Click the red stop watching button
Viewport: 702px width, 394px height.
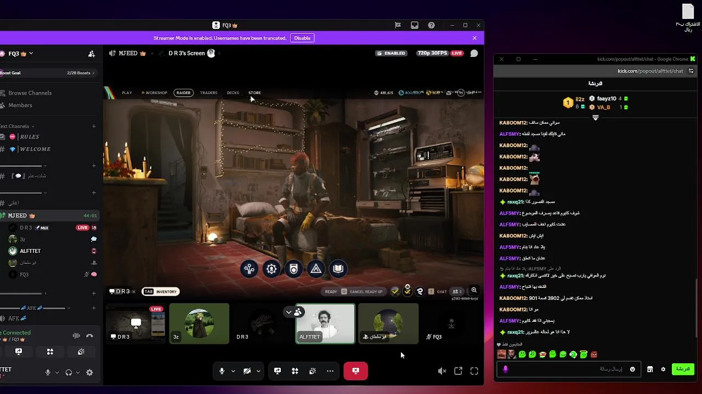pos(355,371)
